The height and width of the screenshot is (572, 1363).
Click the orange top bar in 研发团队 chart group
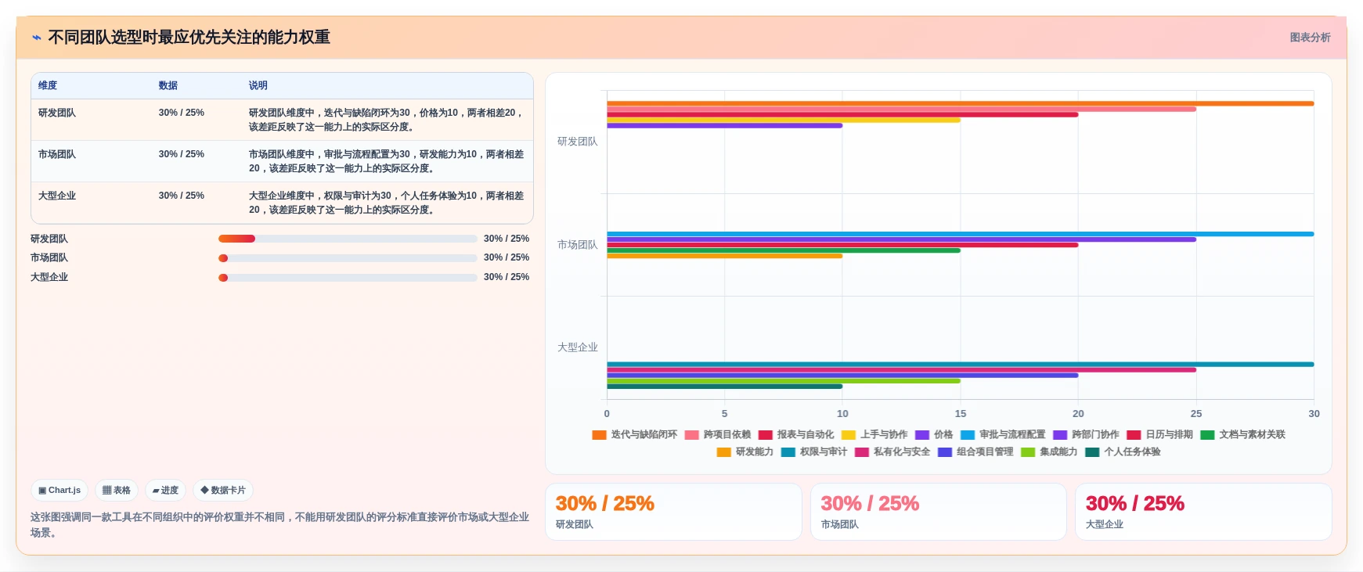point(960,103)
